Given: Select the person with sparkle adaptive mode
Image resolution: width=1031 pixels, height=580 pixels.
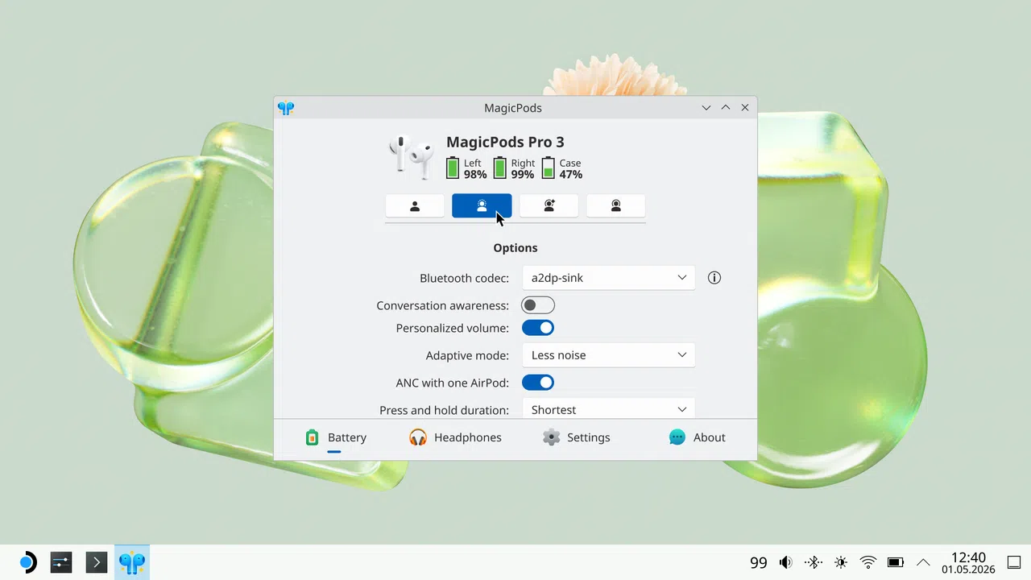Looking at the screenshot, I should (549, 206).
